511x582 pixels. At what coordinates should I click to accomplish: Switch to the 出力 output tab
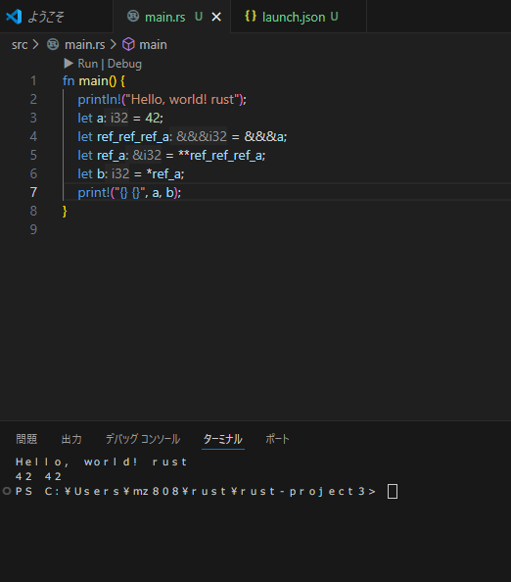pyautogui.click(x=71, y=439)
